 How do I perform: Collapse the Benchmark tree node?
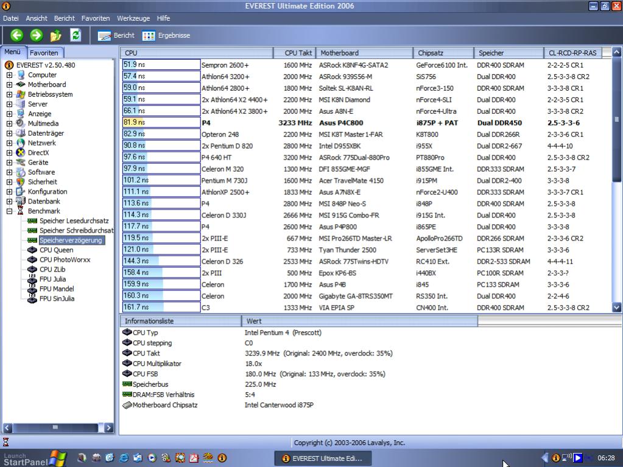coord(10,211)
